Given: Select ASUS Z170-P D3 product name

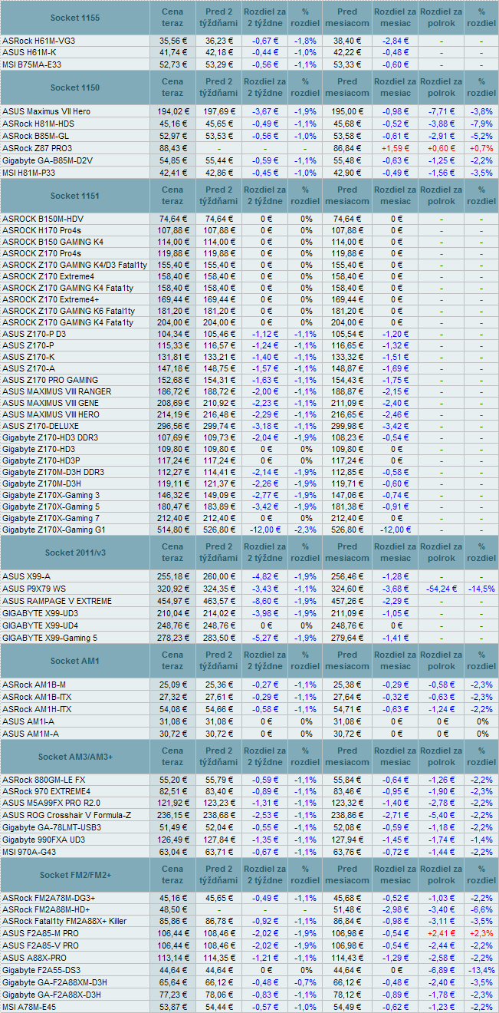Looking at the screenshot, I should pyautogui.click(x=34, y=335).
